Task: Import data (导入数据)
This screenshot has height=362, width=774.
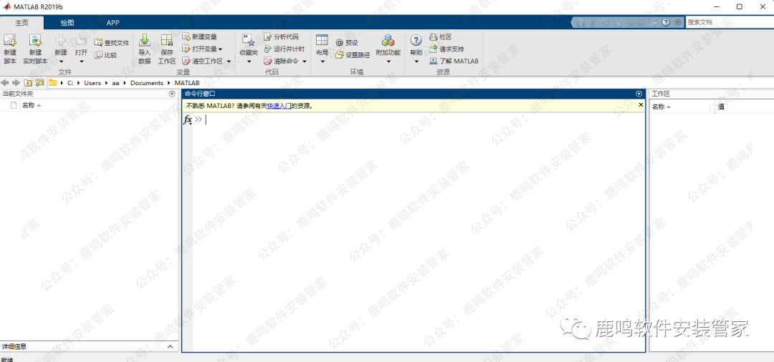Action: (x=145, y=49)
